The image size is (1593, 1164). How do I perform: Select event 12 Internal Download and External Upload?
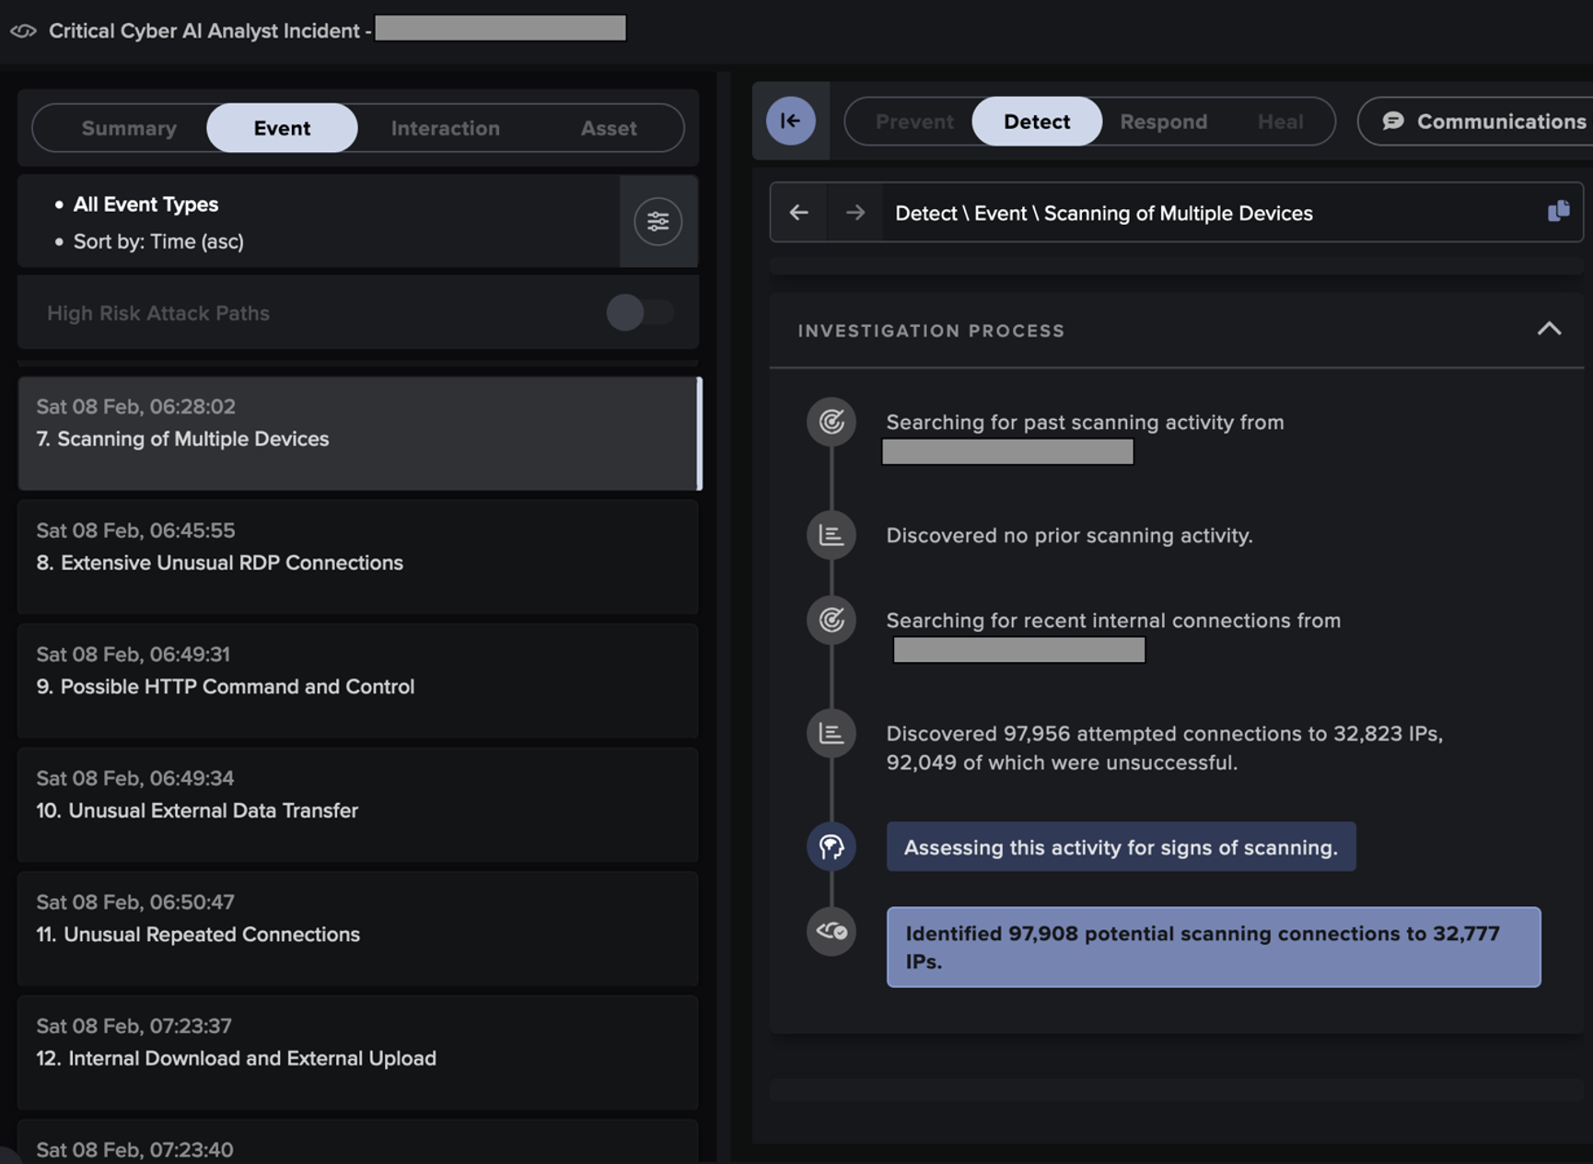(x=358, y=1052)
